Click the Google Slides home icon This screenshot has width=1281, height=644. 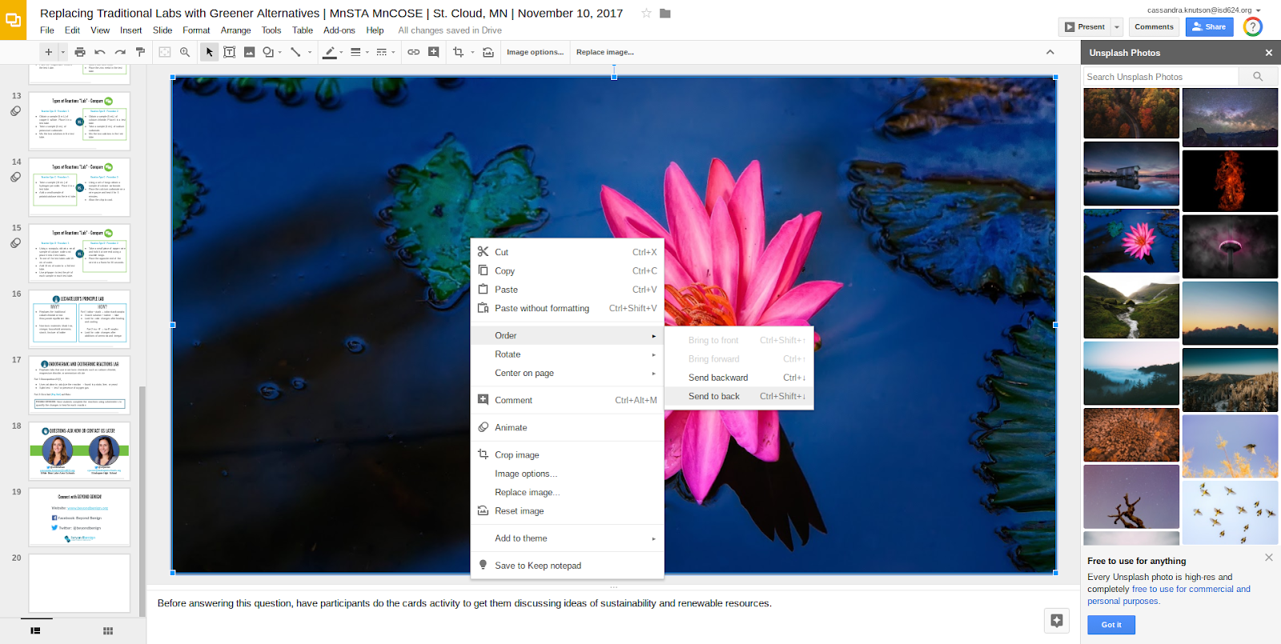13,20
